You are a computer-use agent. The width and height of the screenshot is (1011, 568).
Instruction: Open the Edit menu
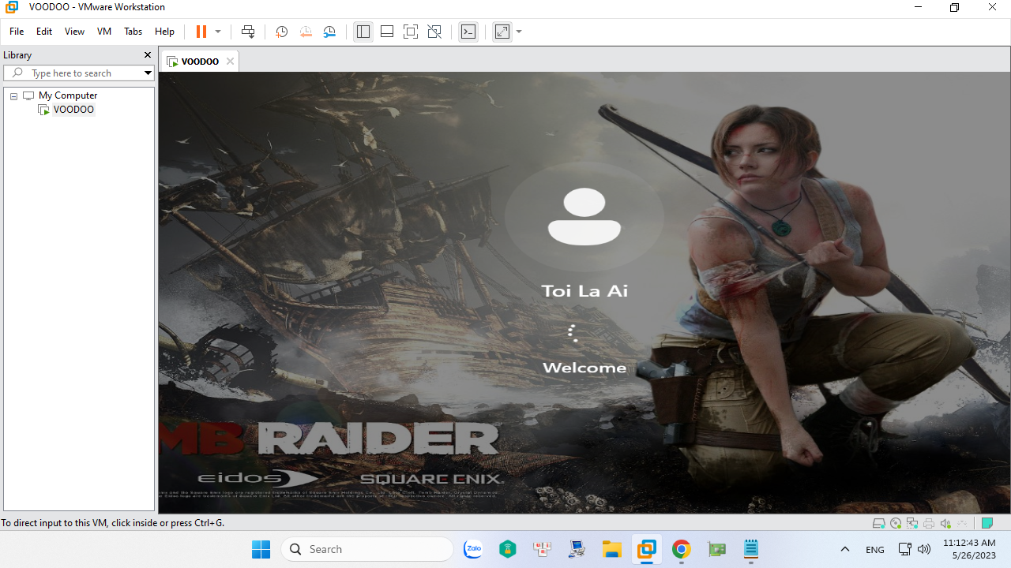[44, 32]
